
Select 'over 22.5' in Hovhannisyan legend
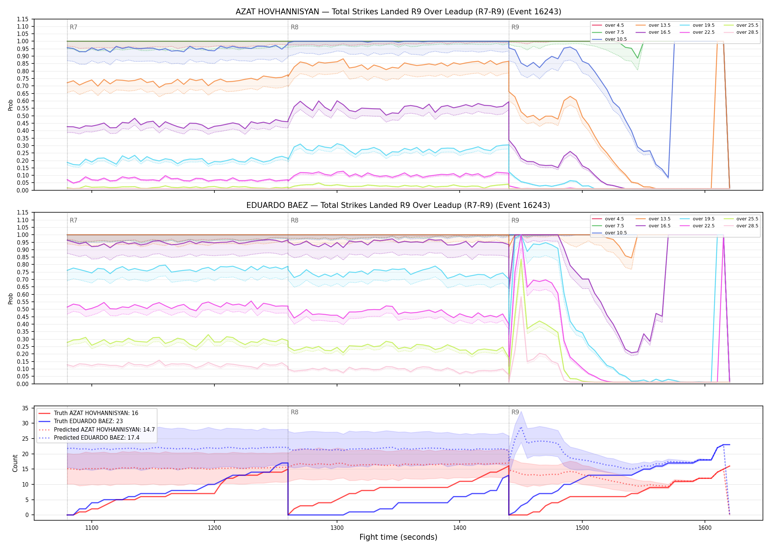(697, 32)
